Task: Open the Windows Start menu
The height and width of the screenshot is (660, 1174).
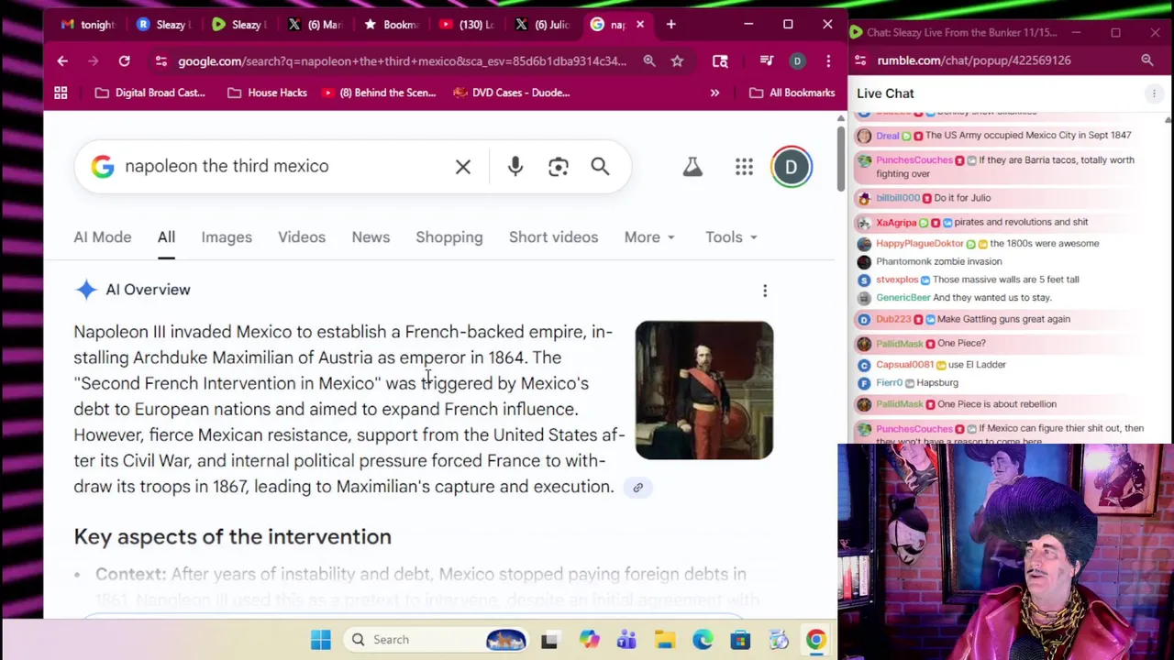Action: click(320, 640)
